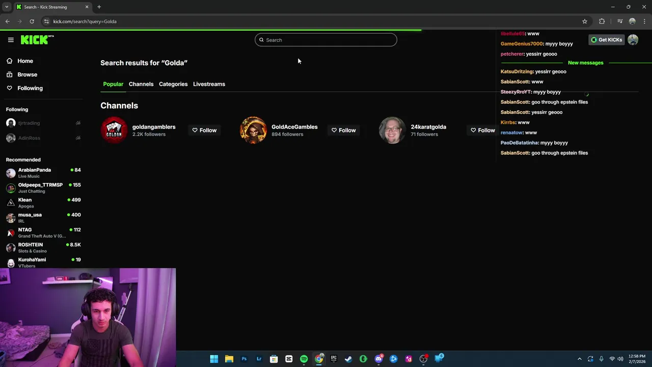Open CapCut from the taskbar
Image resolution: width=652 pixels, height=367 pixels.
[289, 359]
